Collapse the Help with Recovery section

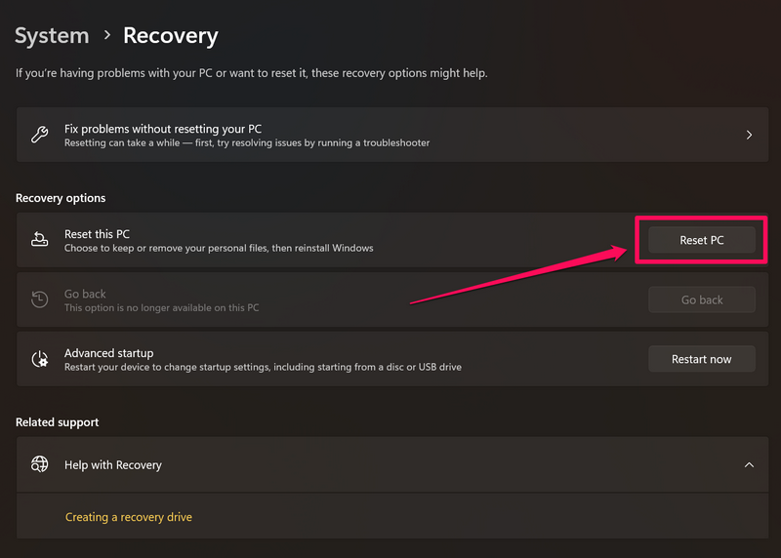point(749,464)
